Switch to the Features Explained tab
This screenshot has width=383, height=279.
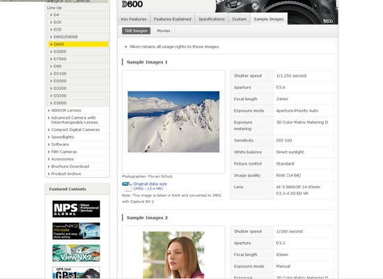172,19
